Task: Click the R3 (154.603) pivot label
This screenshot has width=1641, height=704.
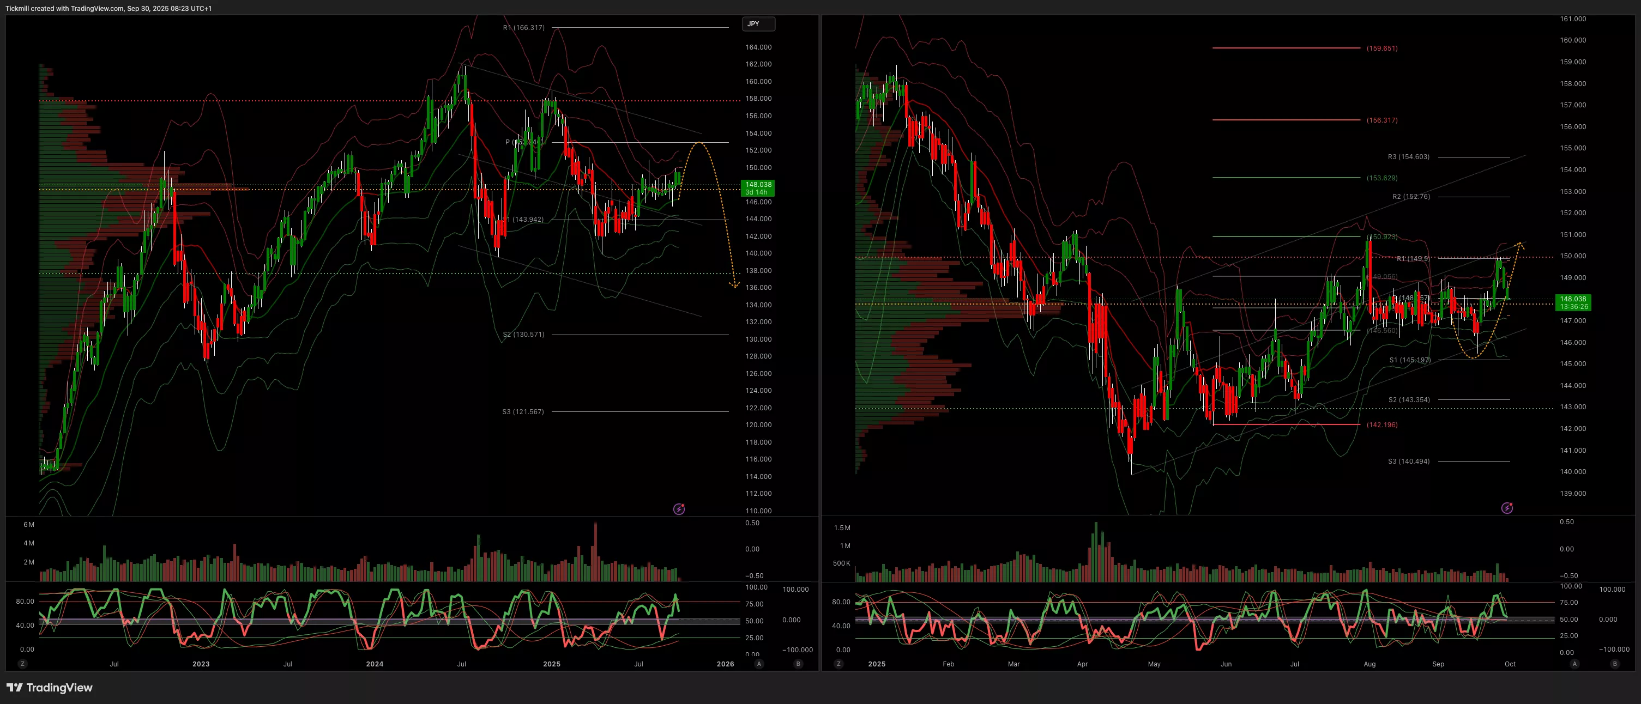Action: click(x=1409, y=156)
